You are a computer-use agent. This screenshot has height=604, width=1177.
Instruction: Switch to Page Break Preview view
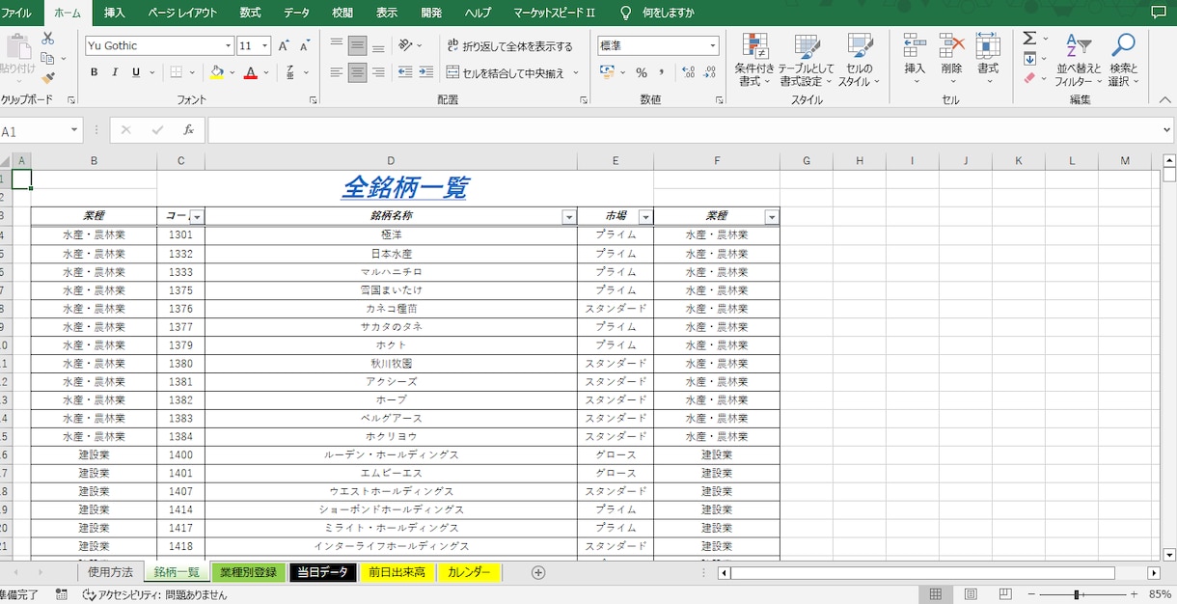[1006, 594]
